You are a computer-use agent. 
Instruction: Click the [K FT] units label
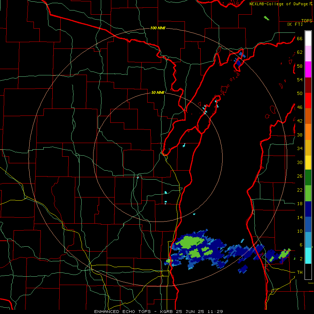tap(295, 24)
